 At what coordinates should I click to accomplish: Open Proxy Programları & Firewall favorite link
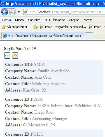63,27
